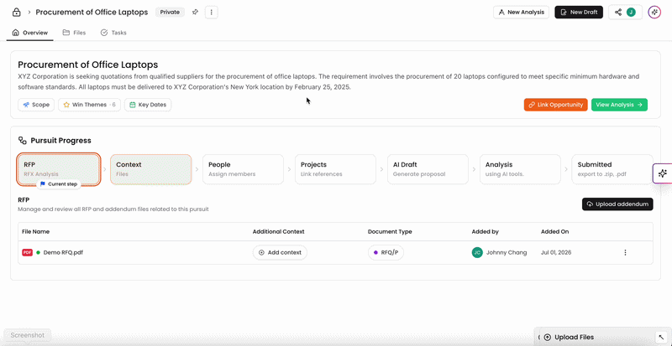Click the share icon button
The image size is (672, 346).
click(x=618, y=13)
